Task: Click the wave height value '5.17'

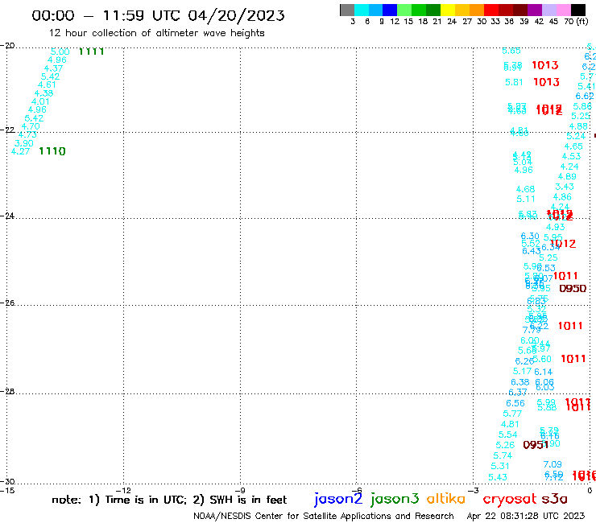Action: pos(522,371)
